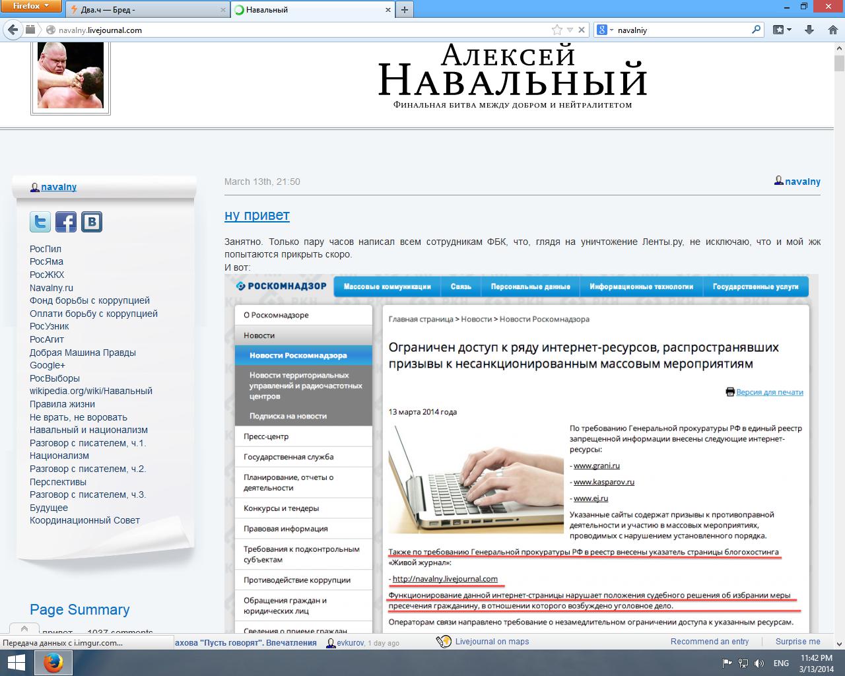Select the "Информационные технологии" tab
845x676 pixels.
tap(642, 287)
